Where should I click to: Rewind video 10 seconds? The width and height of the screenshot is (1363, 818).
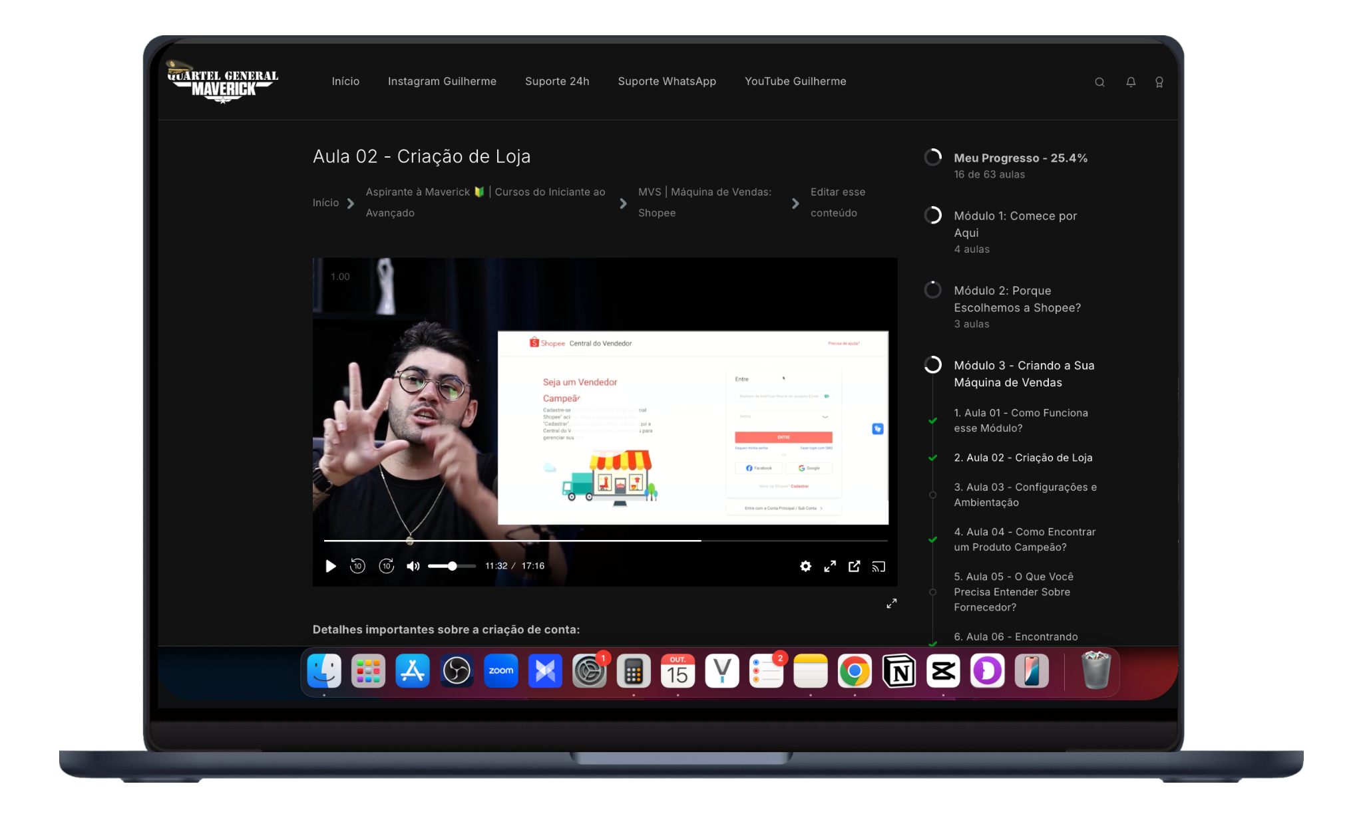pyautogui.click(x=357, y=566)
